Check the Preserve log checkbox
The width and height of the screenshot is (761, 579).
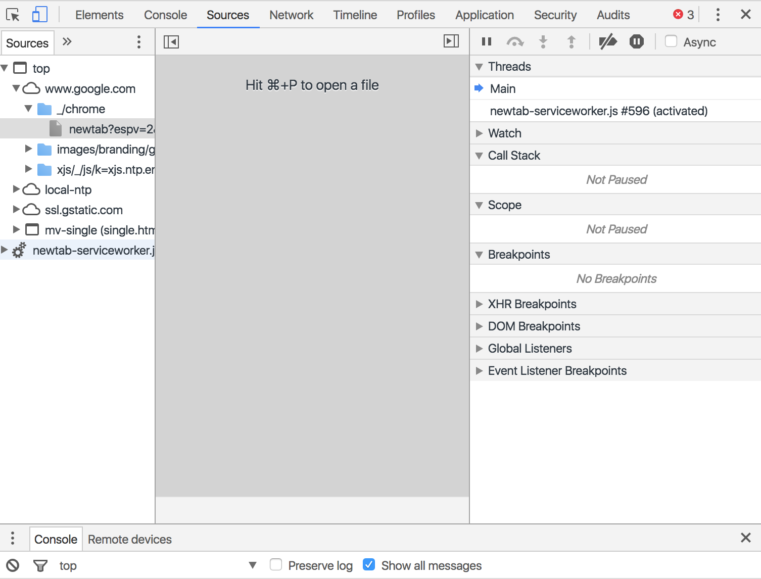[x=276, y=565]
